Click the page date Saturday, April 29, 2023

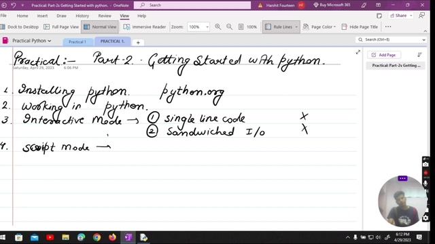33,68
